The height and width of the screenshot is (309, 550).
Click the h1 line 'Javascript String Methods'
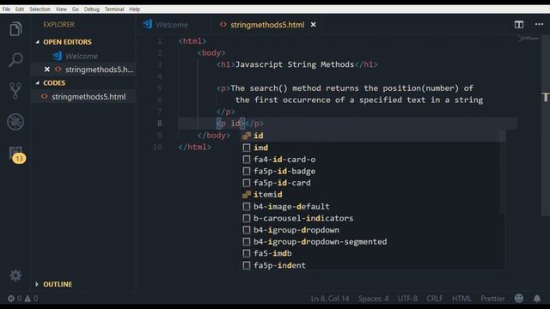[x=296, y=64]
